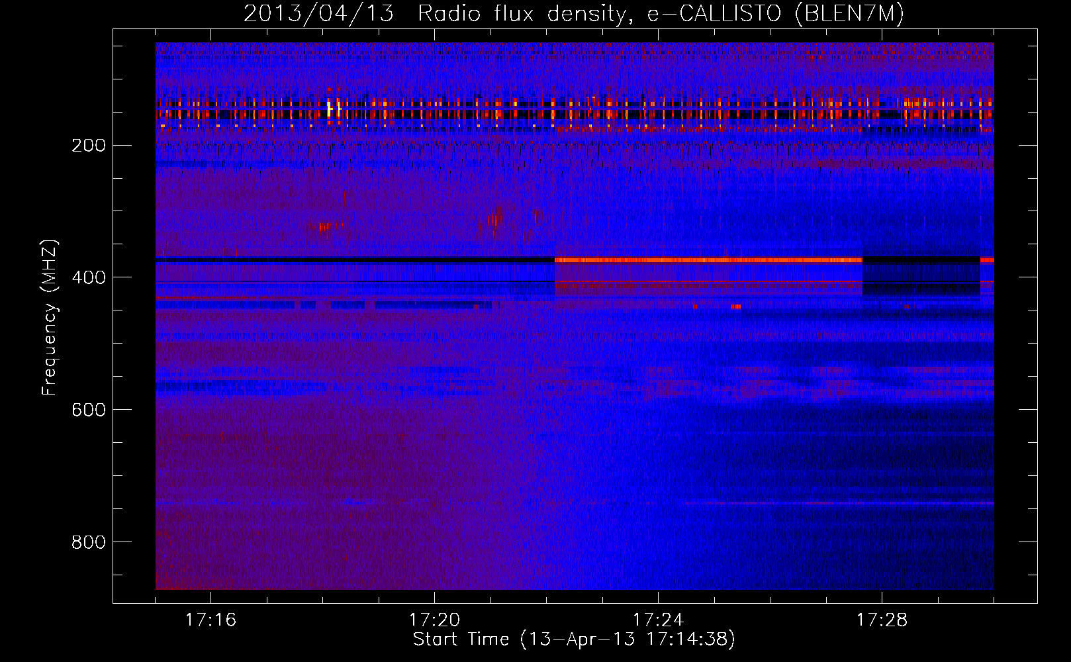Click the 800 frequency tick label
Image resolution: width=1071 pixels, height=662 pixels.
point(89,542)
